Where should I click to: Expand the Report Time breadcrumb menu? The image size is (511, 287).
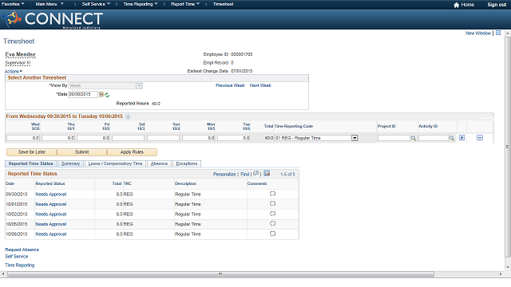(x=185, y=4)
